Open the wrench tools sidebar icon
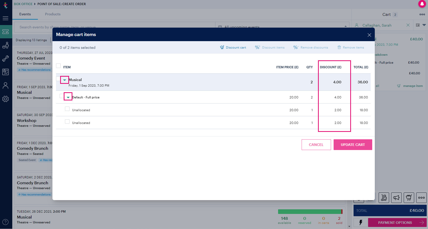 click(x=6, y=59)
